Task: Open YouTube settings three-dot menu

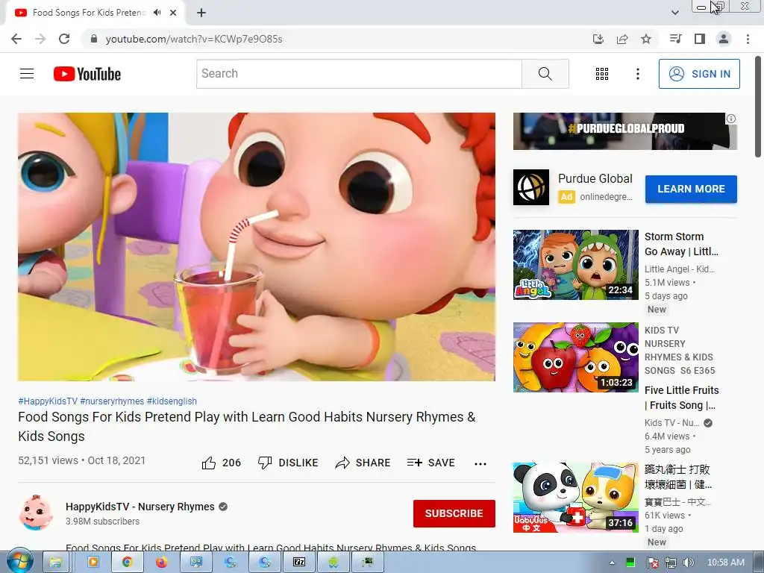Action: tap(637, 74)
